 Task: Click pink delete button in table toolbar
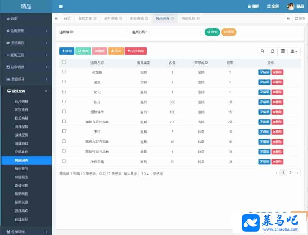tap(99, 51)
